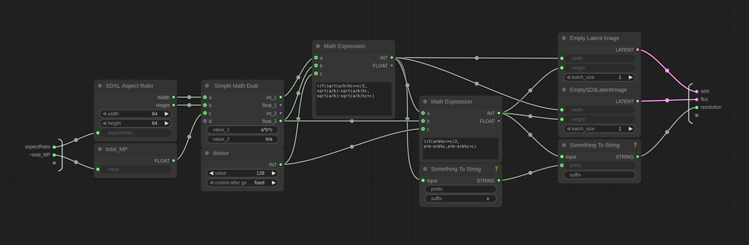Decrease batch_size on the EmptySD3LatentImage node

568,129
